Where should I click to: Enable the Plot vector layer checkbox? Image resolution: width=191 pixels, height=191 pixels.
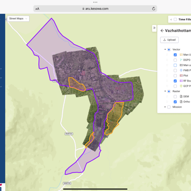pos(175,76)
